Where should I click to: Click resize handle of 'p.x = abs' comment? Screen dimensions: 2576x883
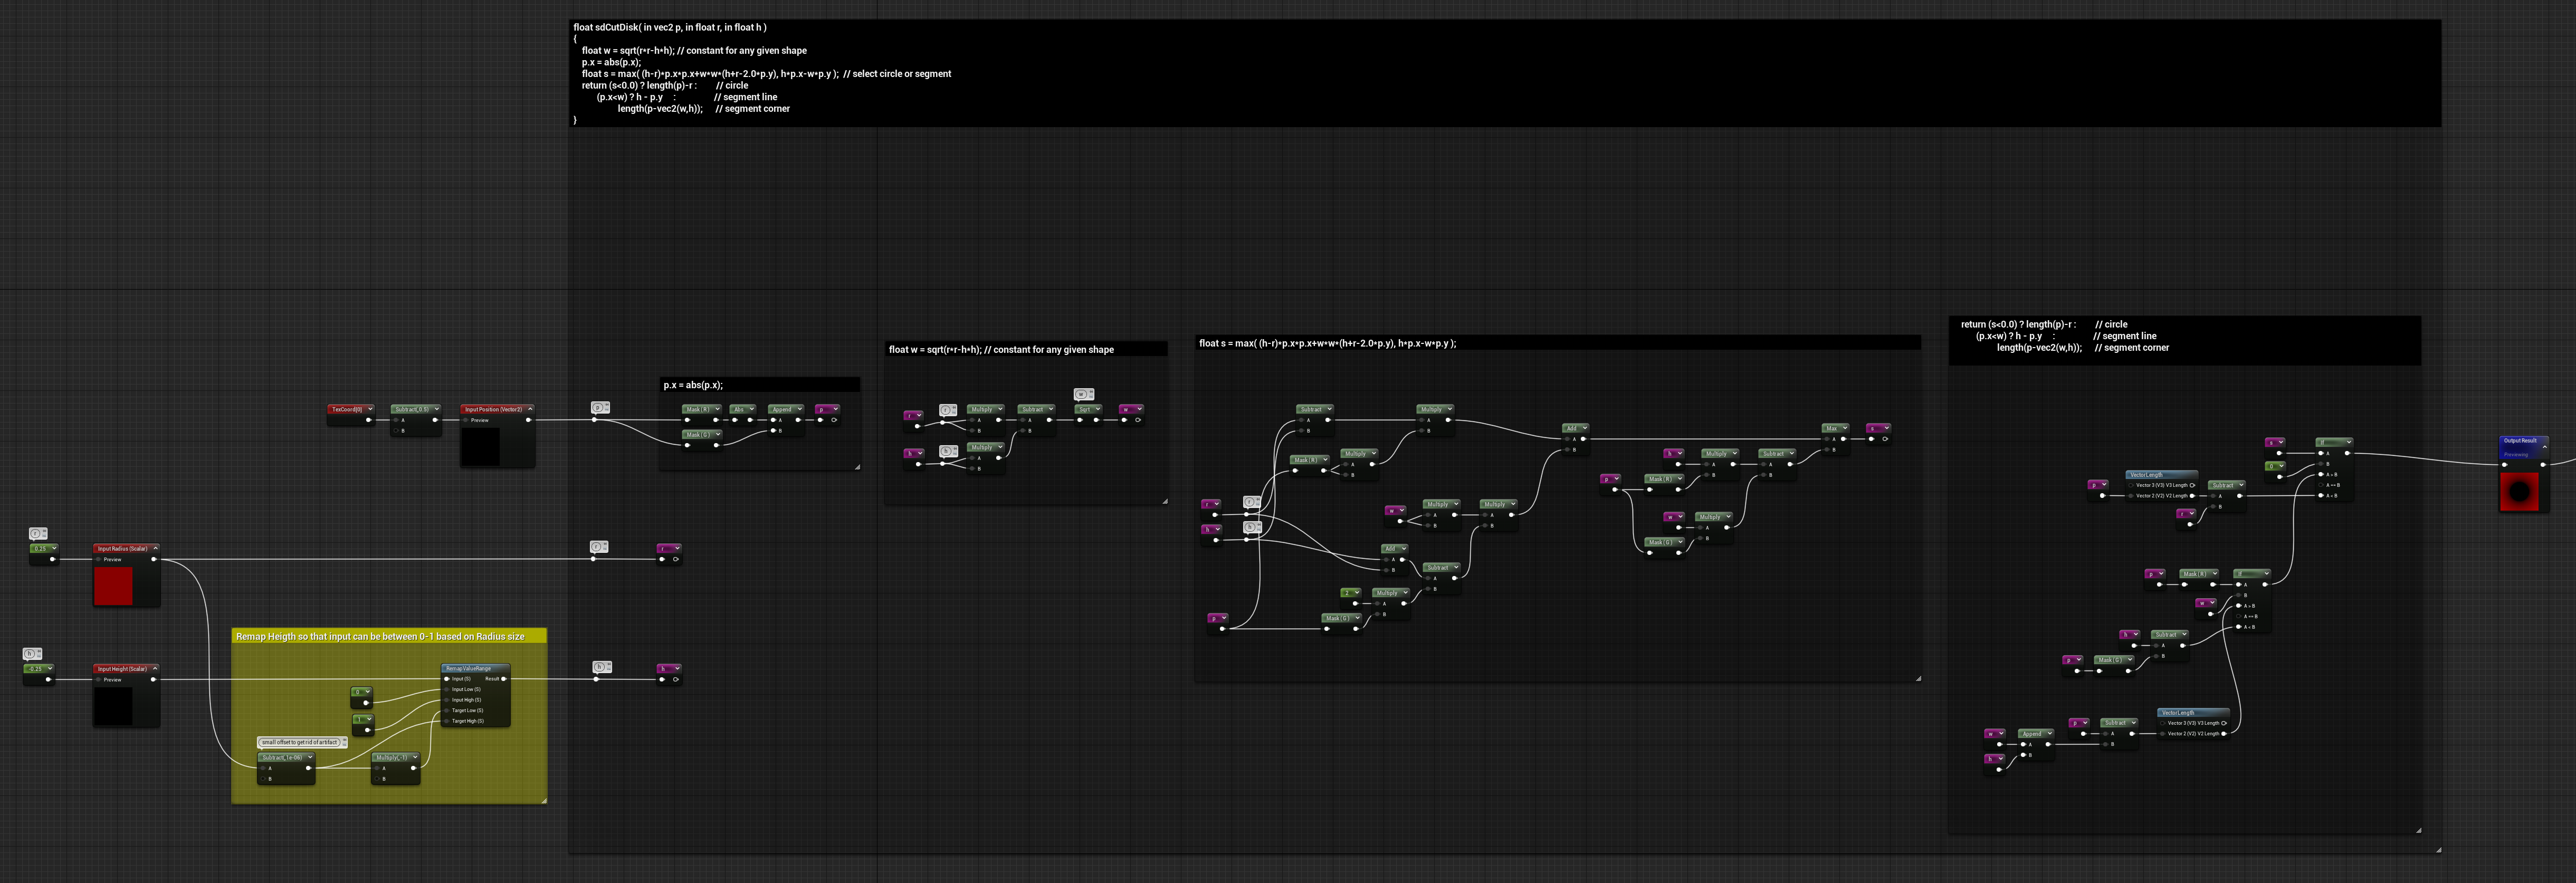pyautogui.click(x=857, y=467)
